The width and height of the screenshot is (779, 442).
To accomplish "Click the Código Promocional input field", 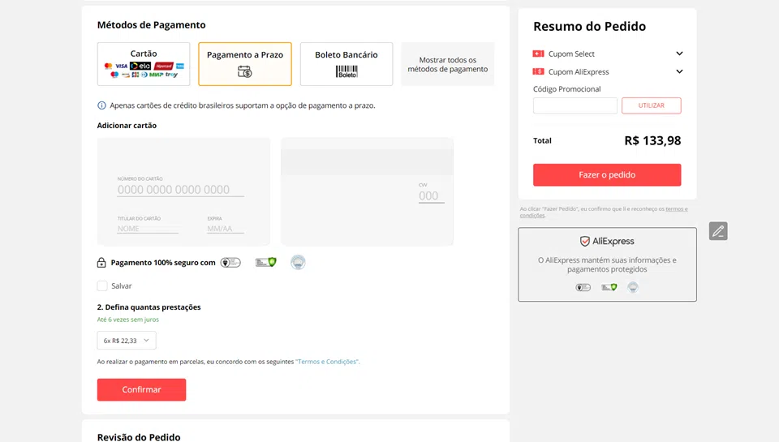I will tap(575, 105).
